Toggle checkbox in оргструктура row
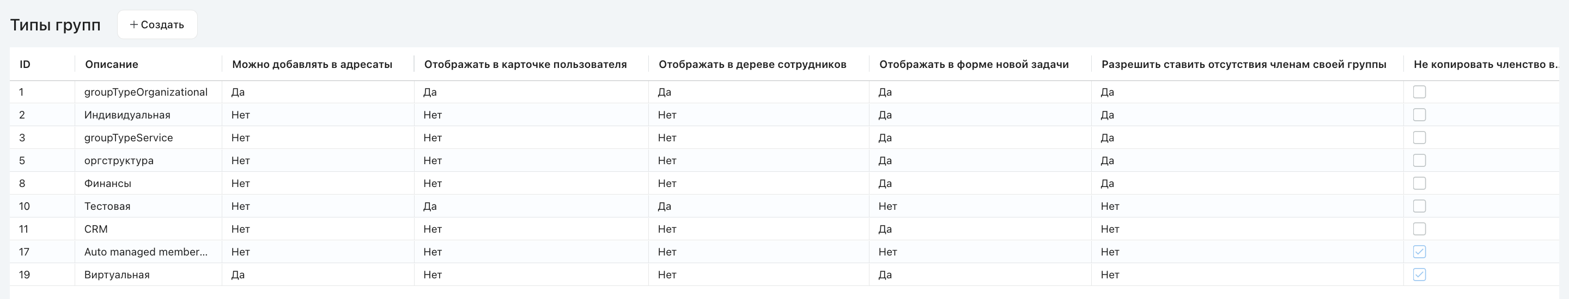This screenshot has height=299, width=1569. coord(1419,160)
